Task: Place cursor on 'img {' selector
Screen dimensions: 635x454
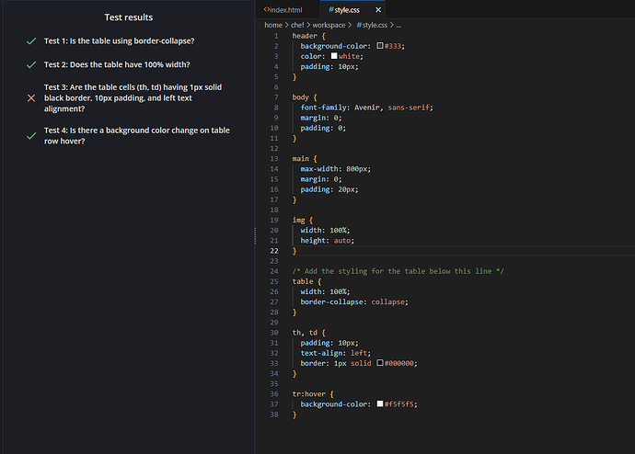Action: click(303, 220)
